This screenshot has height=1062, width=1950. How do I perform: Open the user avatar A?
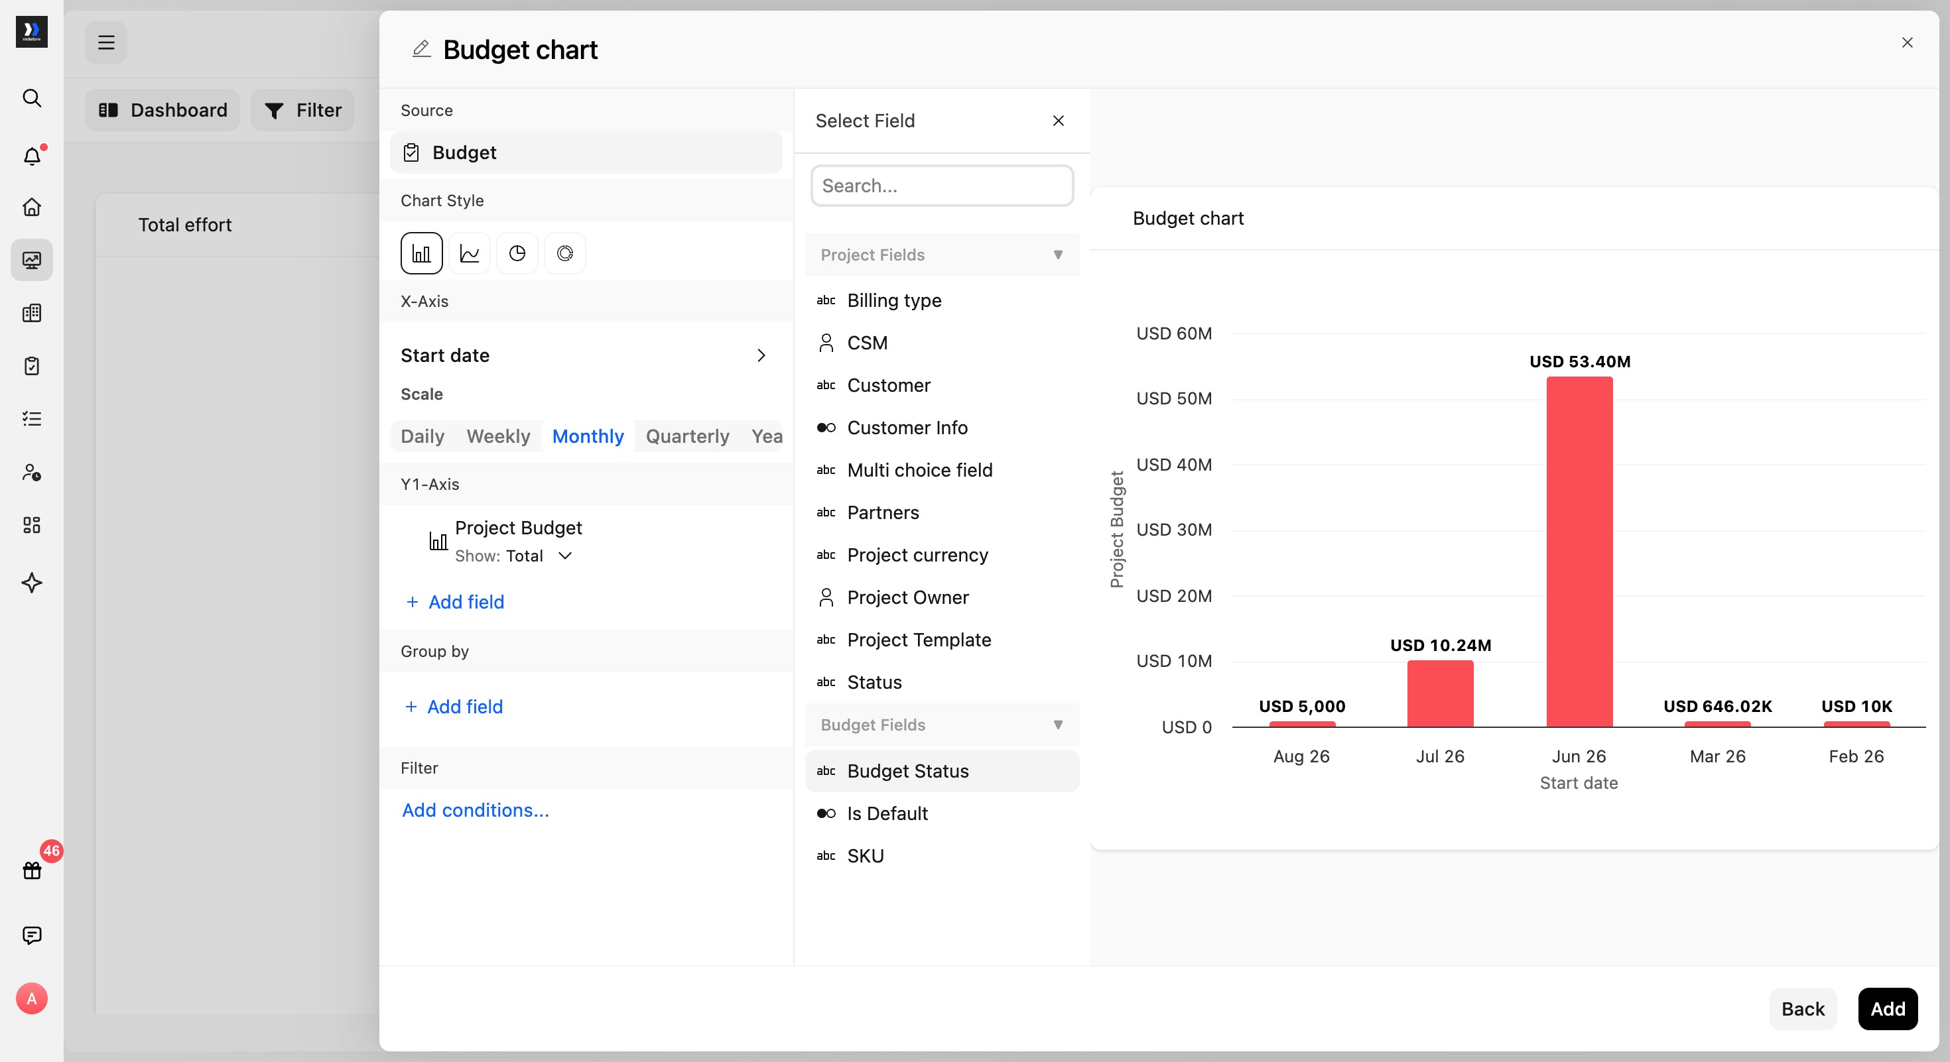point(32,998)
